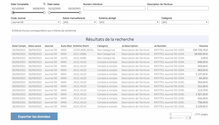This screenshot has height=125, width=219.
Task: Click the Scheme Short column header
Action: [81, 46]
